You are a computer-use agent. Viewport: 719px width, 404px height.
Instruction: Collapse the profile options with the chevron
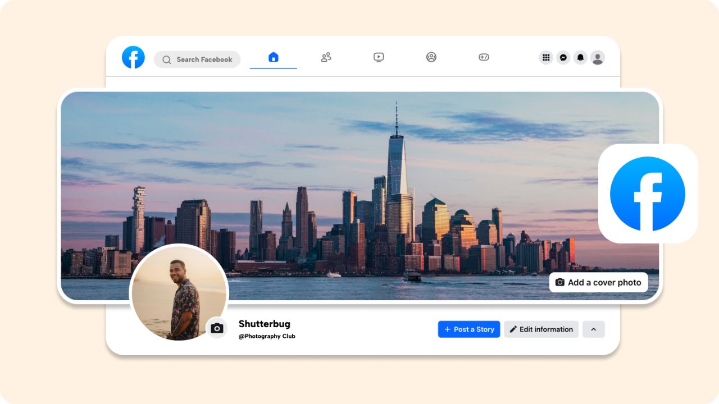pyautogui.click(x=594, y=329)
